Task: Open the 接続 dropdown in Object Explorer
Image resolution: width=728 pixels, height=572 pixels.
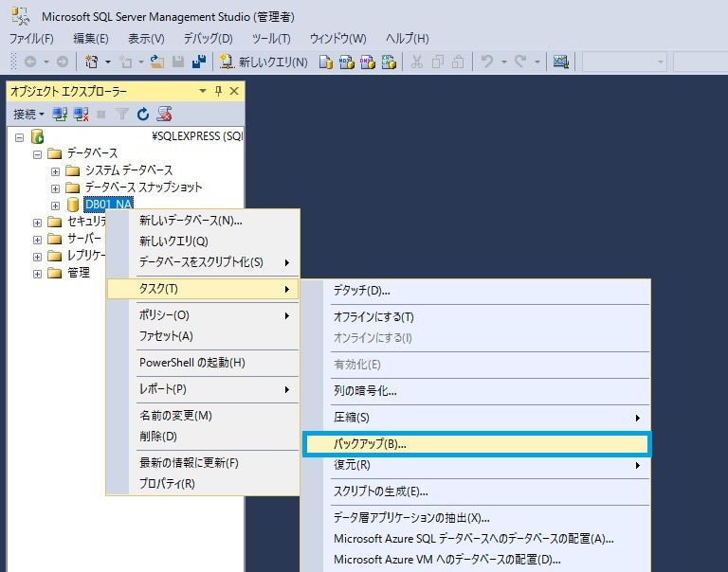Action: [28, 114]
